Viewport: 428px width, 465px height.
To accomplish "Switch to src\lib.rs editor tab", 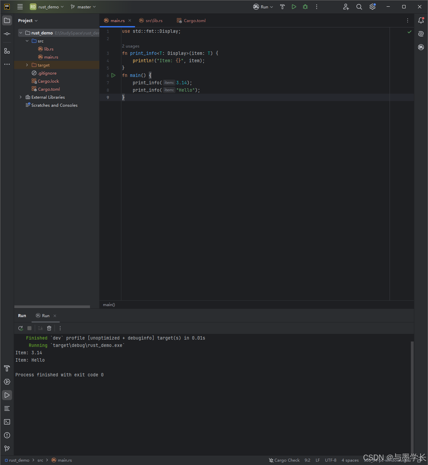I will click(x=151, y=20).
